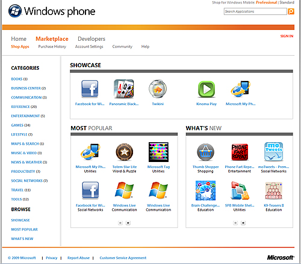This screenshot has height=264, width=301.
Task: Open SPB Mobile Shell icon
Action: tap(240, 190)
